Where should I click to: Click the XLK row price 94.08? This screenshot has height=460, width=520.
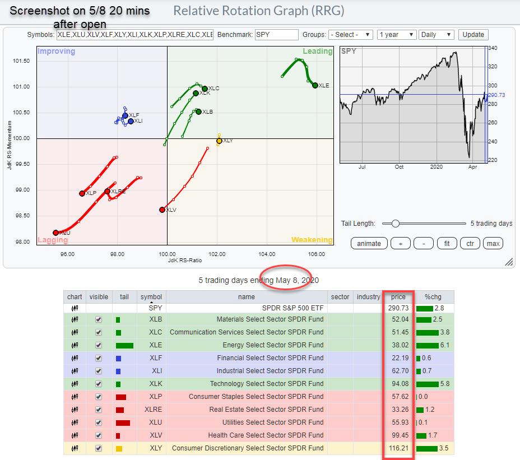click(400, 384)
